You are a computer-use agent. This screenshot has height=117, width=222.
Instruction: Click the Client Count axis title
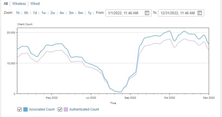(x=25, y=24)
